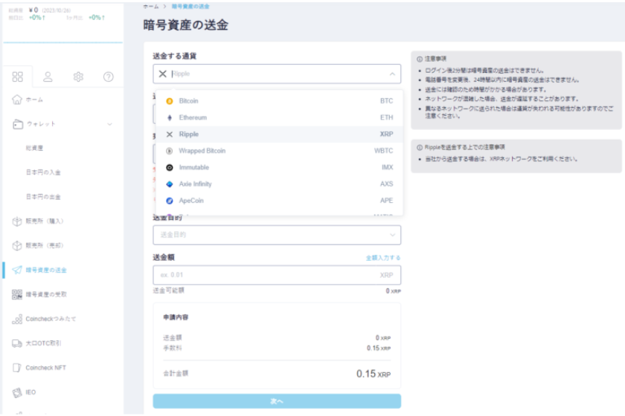Expand the ウォレット sidebar section chevron
The width and height of the screenshot is (625, 416).
(x=109, y=124)
